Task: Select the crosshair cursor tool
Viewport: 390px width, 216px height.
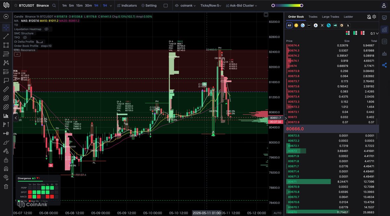Action: pos(6,28)
